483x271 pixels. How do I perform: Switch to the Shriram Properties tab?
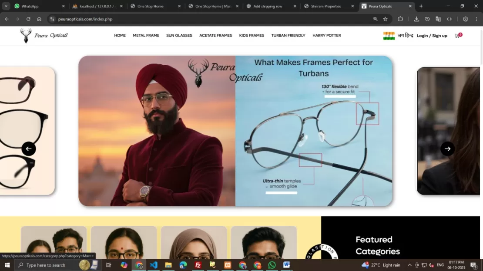point(326,6)
